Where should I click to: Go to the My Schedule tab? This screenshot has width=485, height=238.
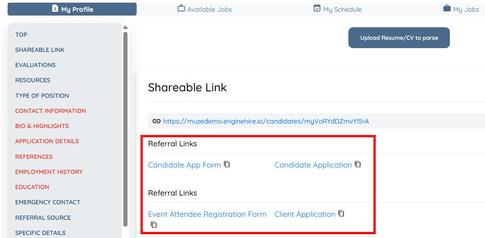[338, 9]
